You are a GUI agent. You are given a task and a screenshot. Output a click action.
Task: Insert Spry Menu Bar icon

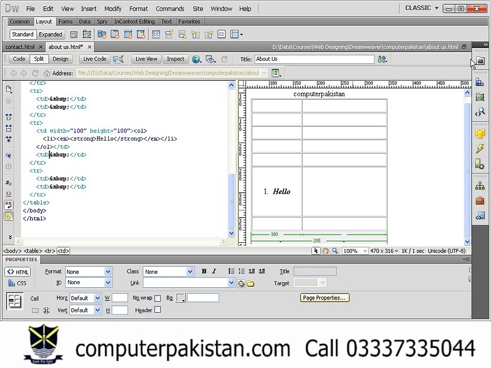pos(101,34)
